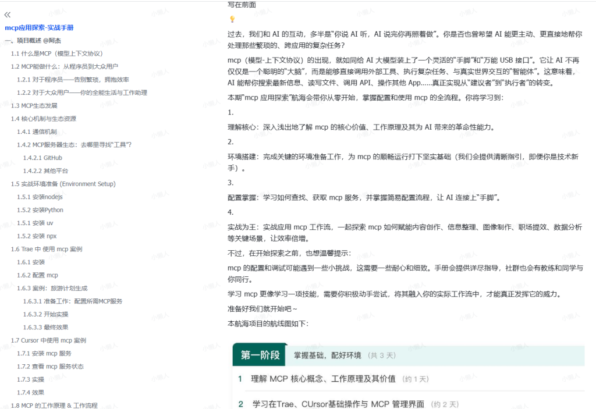Click the 环境搭建 list item text
The height and width of the screenshot is (409, 596).
coord(403,162)
